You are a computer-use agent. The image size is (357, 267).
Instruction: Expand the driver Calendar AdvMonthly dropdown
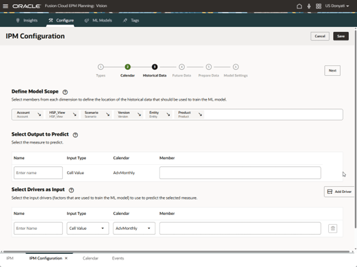tap(134, 228)
